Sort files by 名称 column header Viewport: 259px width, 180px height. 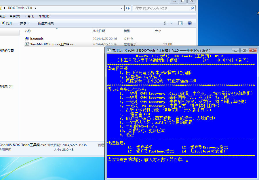28,31
